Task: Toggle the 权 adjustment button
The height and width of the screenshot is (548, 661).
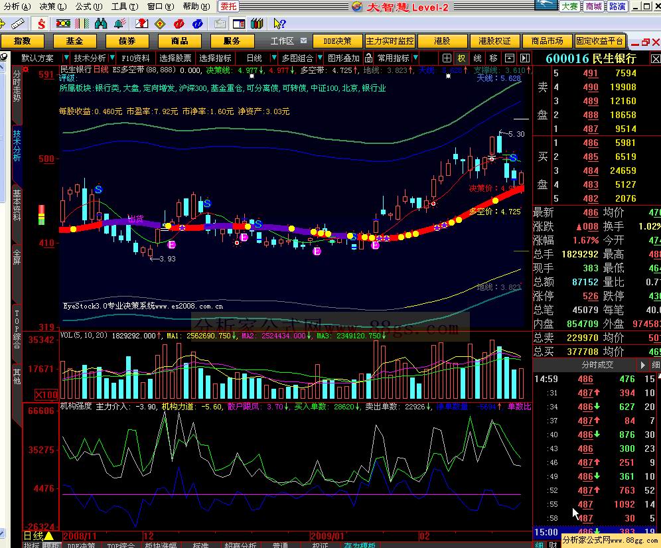Action: pyautogui.click(x=462, y=58)
